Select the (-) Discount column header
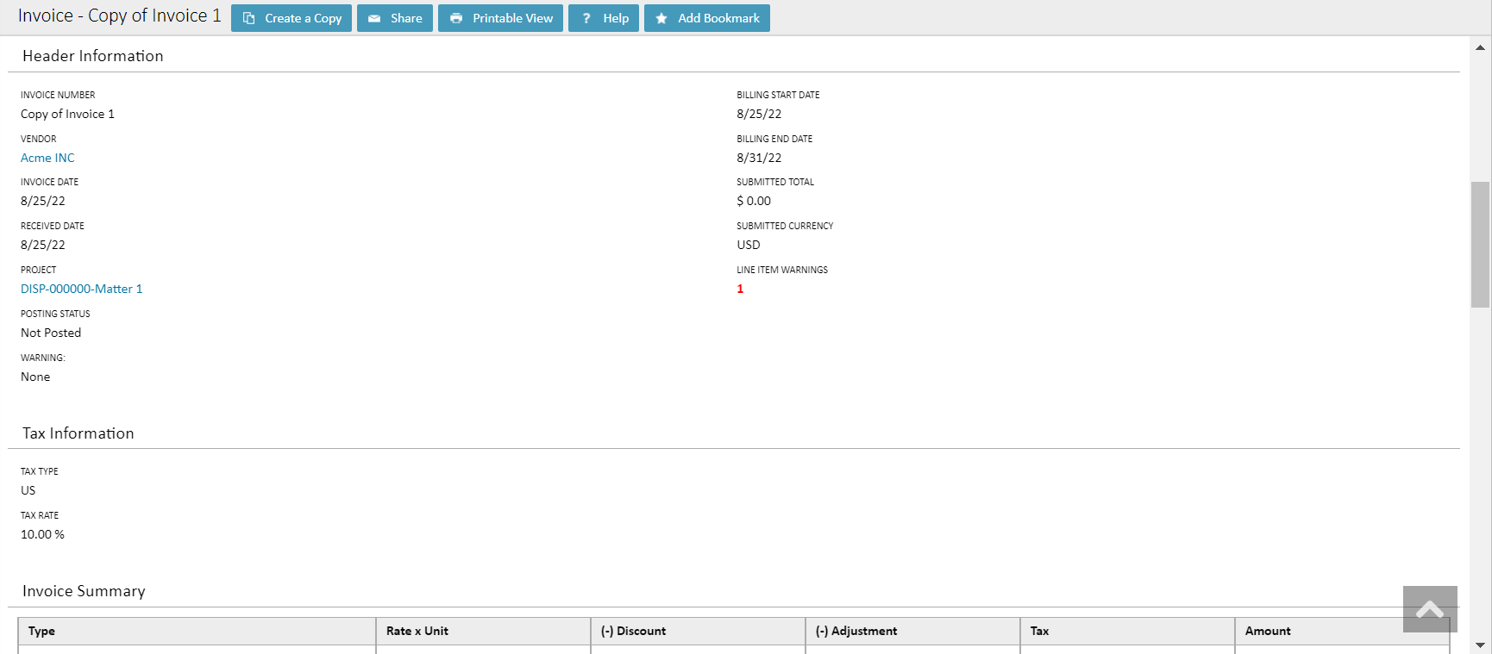Viewport: 1492px width, 654px height. [x=633, y=631]
